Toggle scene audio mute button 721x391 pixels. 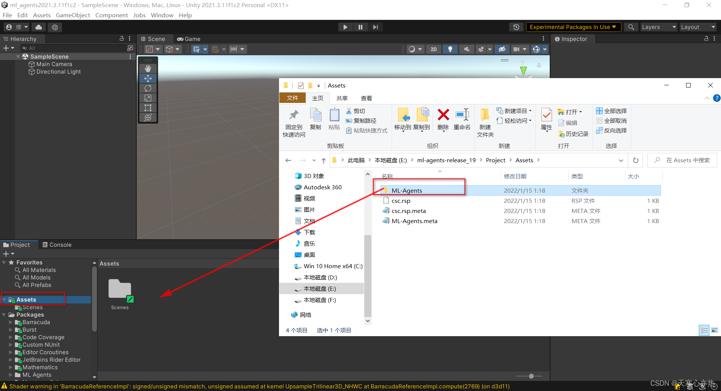(467, 49)
